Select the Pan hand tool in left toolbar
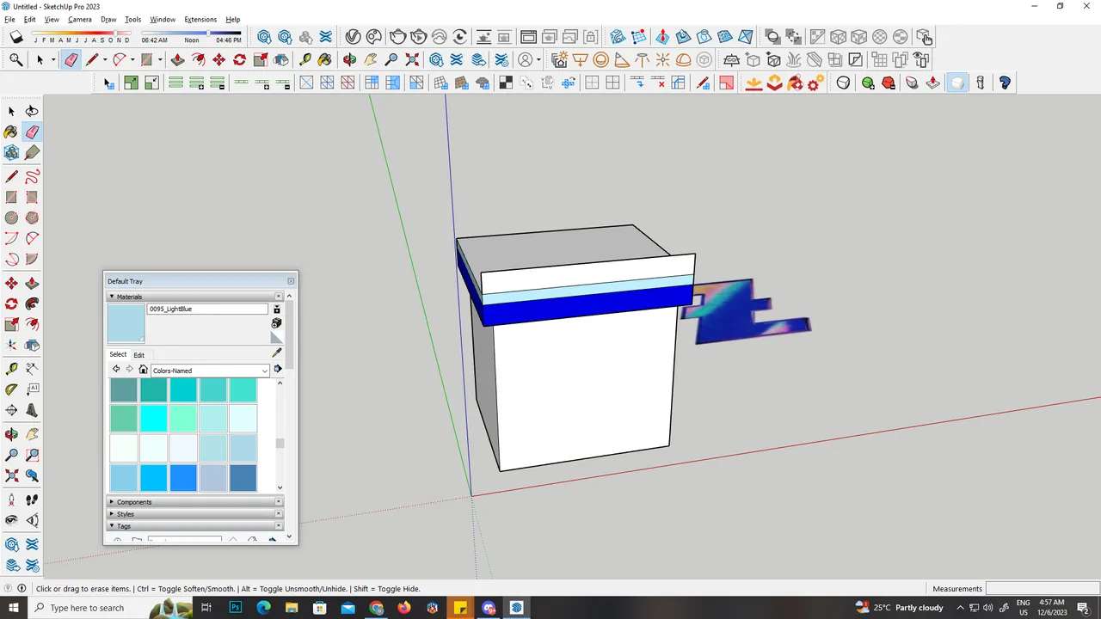This screenshot has height=619, width=1101. 32,434
